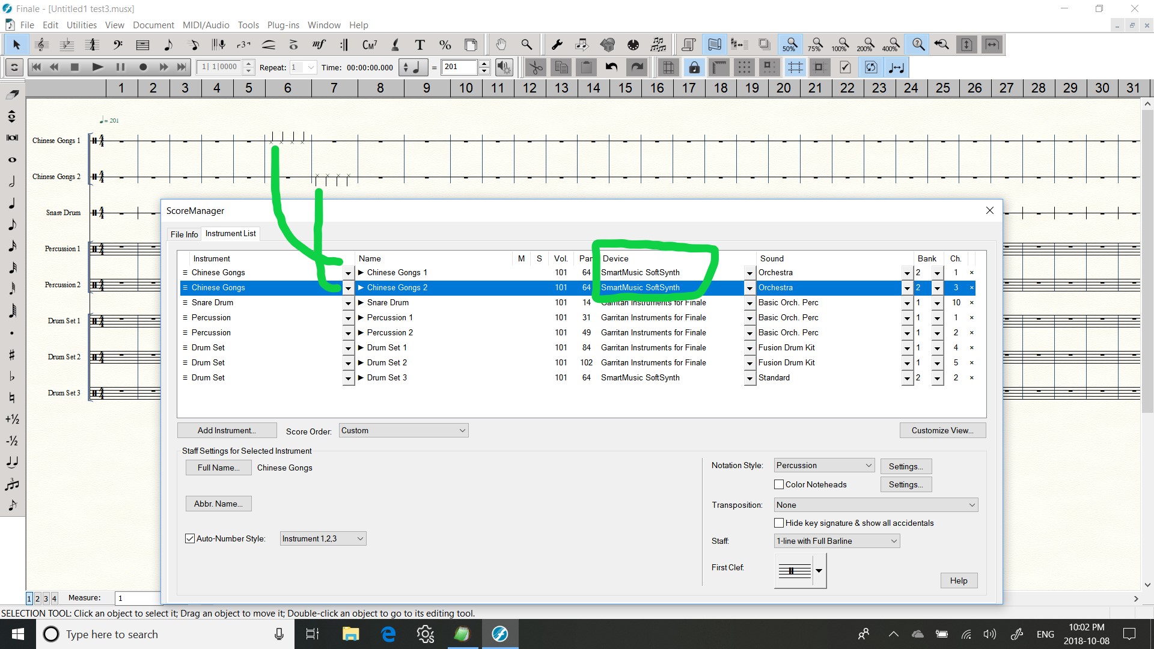Open the MIDI/Audio menu

click(x=206, y=25)
